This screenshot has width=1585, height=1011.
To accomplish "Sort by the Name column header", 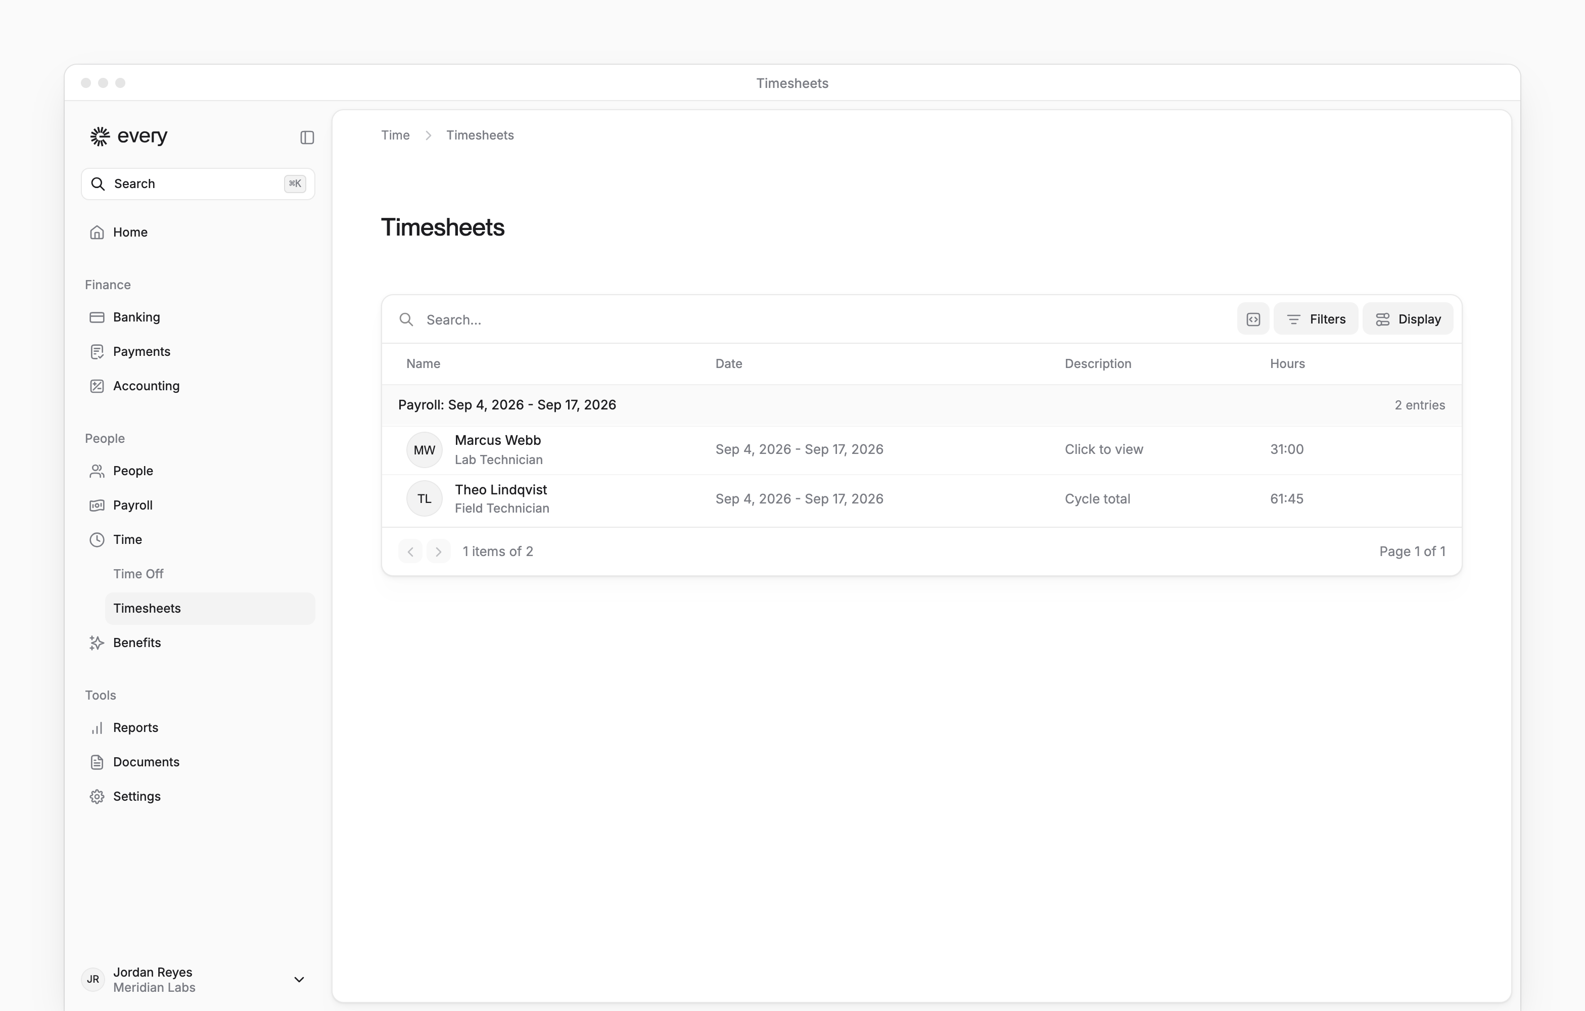I will click(423, 363).
